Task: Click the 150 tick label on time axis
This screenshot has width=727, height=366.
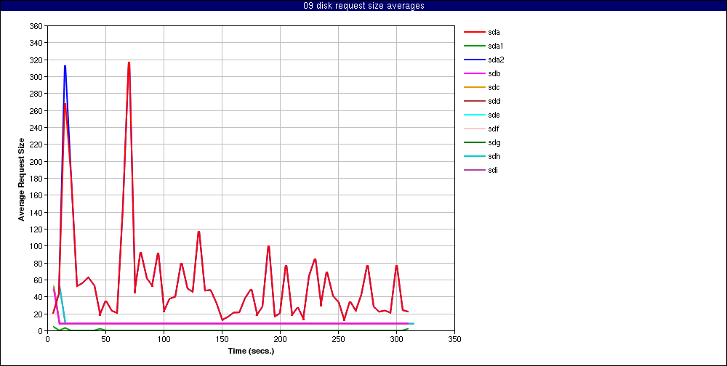Action: [222, 339]
